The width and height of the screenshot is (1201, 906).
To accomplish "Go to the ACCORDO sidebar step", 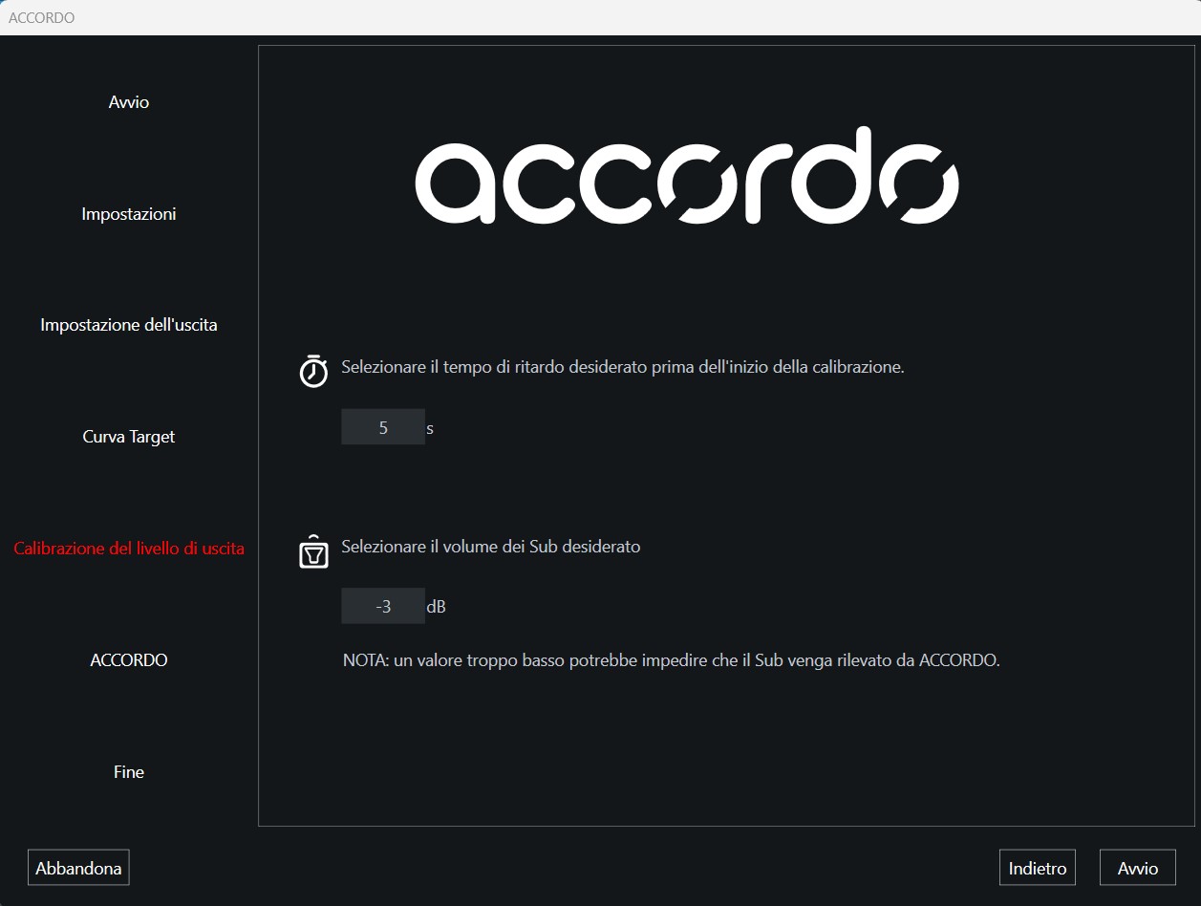I will (x=129, y=660).
